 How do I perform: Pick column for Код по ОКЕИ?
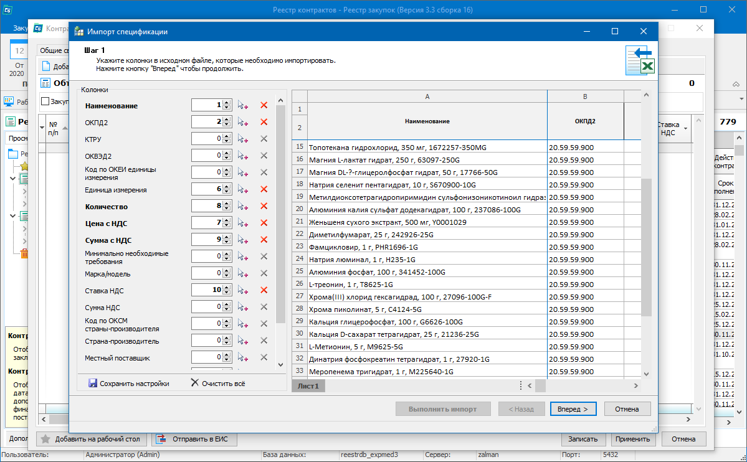click(x=243, y=173)
